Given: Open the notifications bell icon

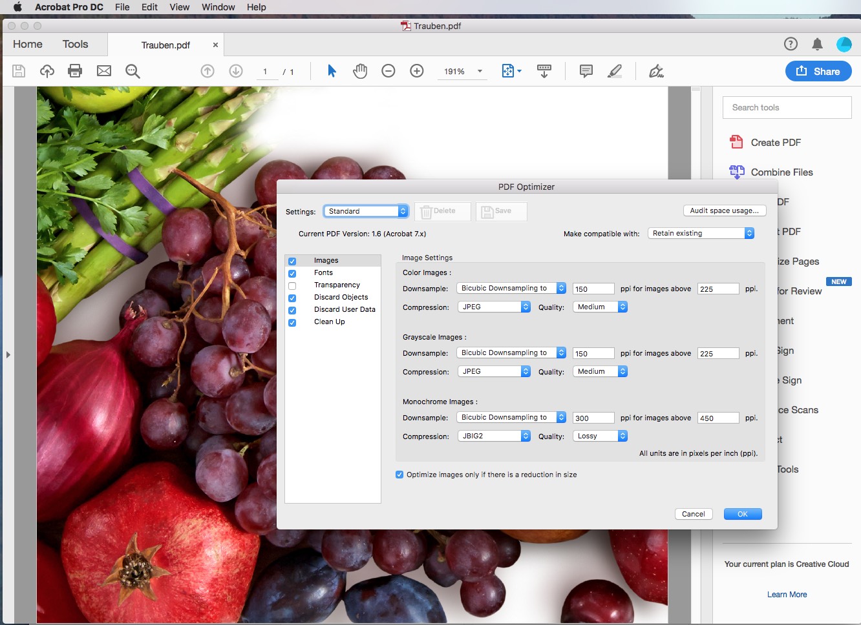Looking at the screenshot, I should (x=817, y=44).
